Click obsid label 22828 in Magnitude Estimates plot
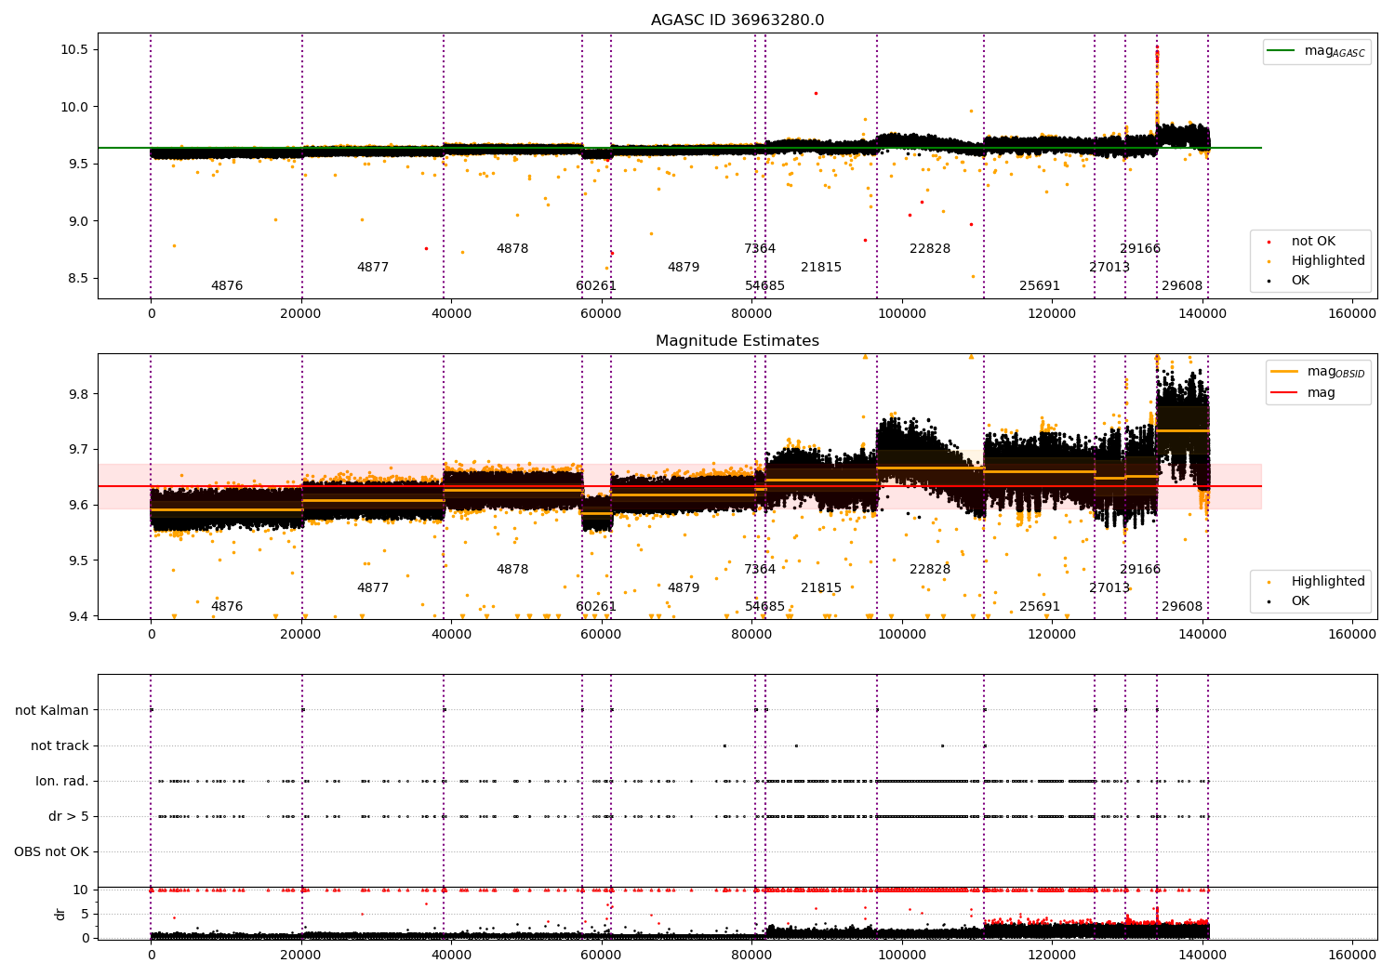 [x=930, y=570]
